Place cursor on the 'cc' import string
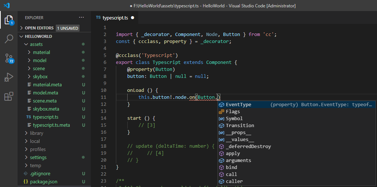377x187 pixels. tap(268, 35)
